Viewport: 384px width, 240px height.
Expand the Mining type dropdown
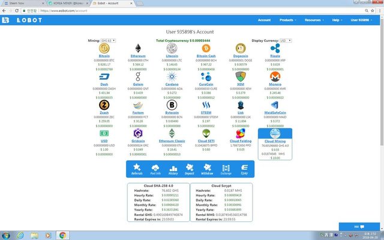108,41
